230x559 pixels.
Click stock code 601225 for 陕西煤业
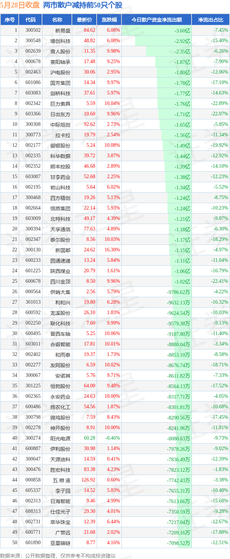pos(33,271)
